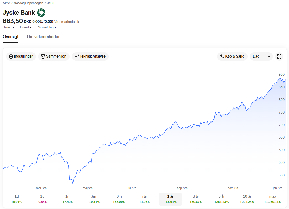
Task: Select the 1u time range
Action: [x=42, y=199]
